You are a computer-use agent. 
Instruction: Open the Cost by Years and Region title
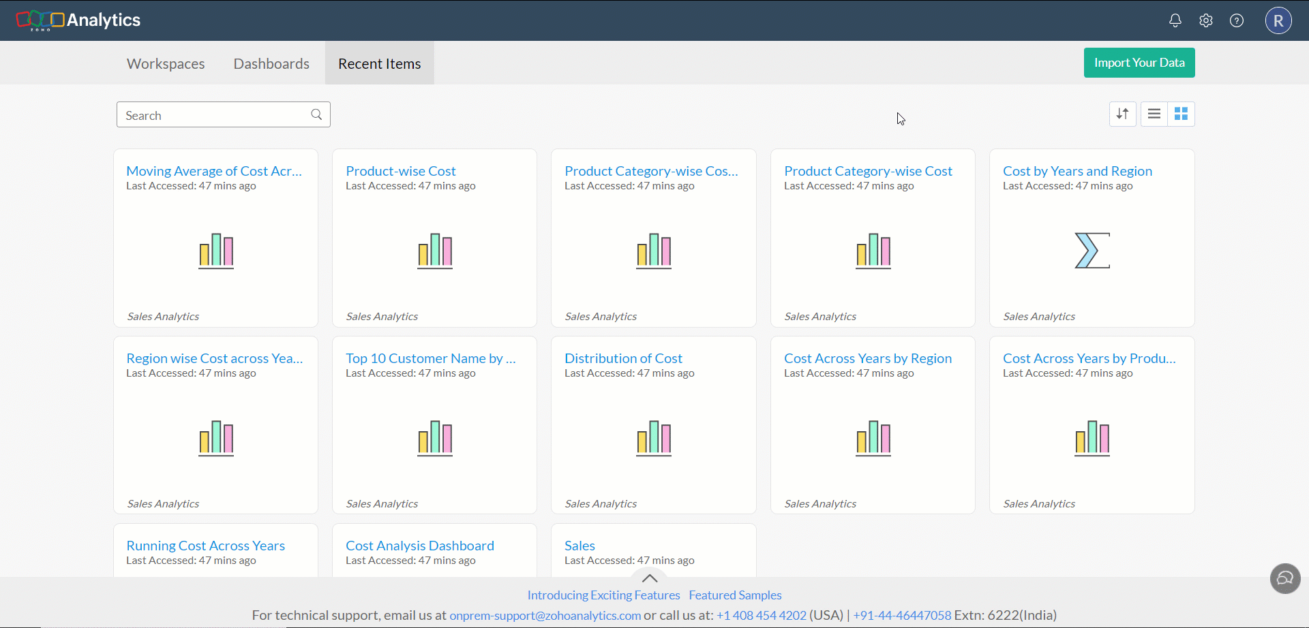coord(1077,171)
